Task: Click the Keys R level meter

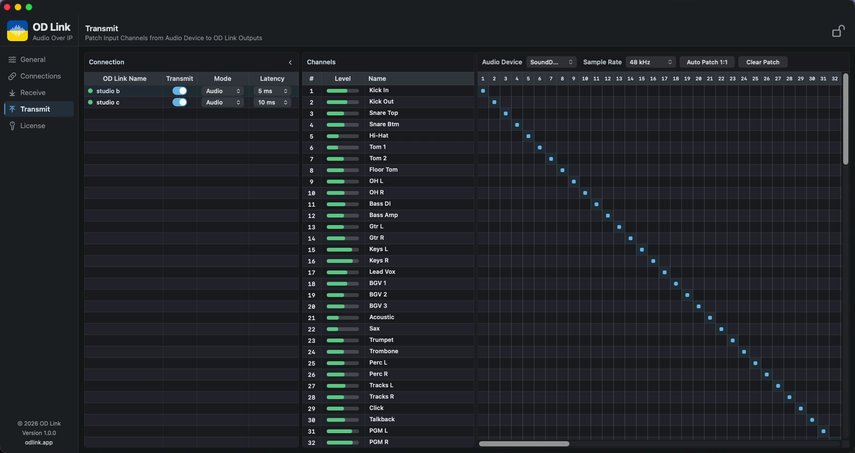Action: pos(342,261)
